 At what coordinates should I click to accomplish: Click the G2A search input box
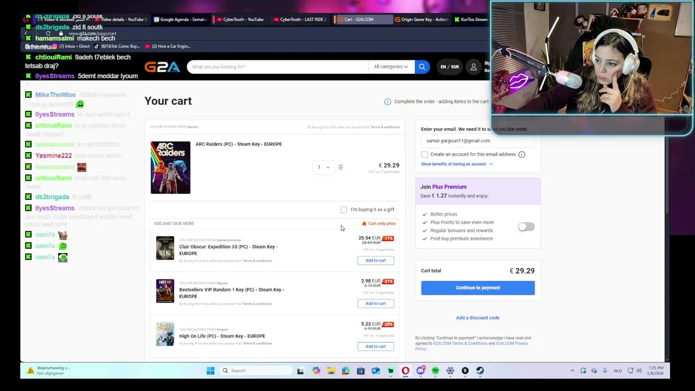click(x=277, y=67)
